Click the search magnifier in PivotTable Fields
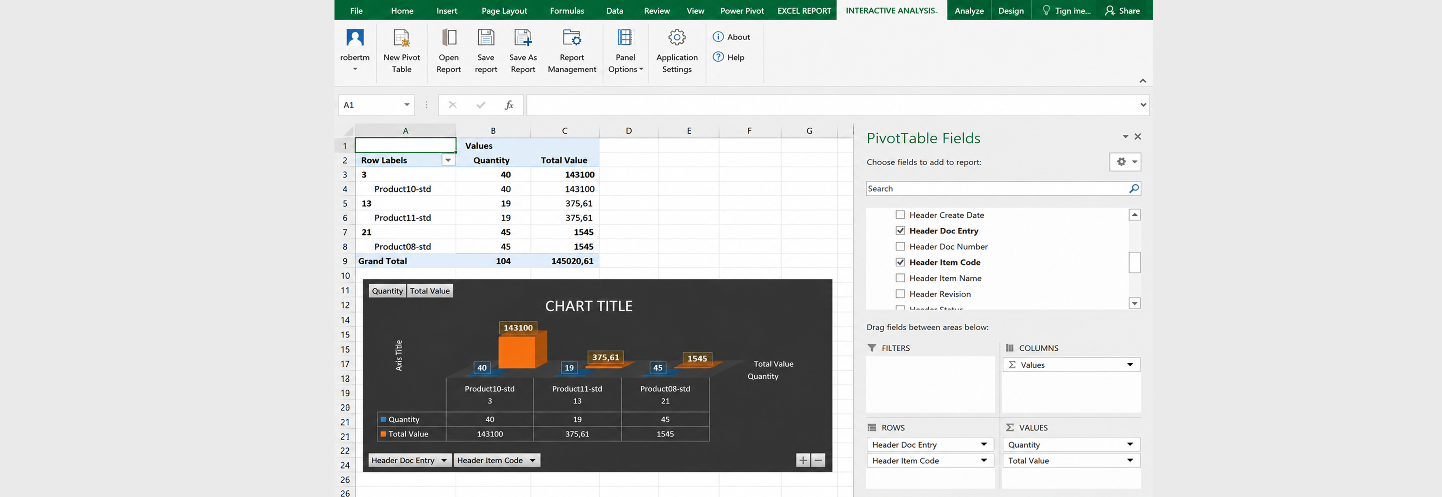Image resolution: width=1442 pixels, height=497 pixels. pyautogui.click(x=1134, y=189)
